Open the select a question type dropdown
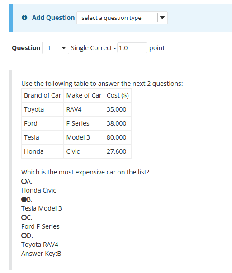232x273 pixels. 122,18
